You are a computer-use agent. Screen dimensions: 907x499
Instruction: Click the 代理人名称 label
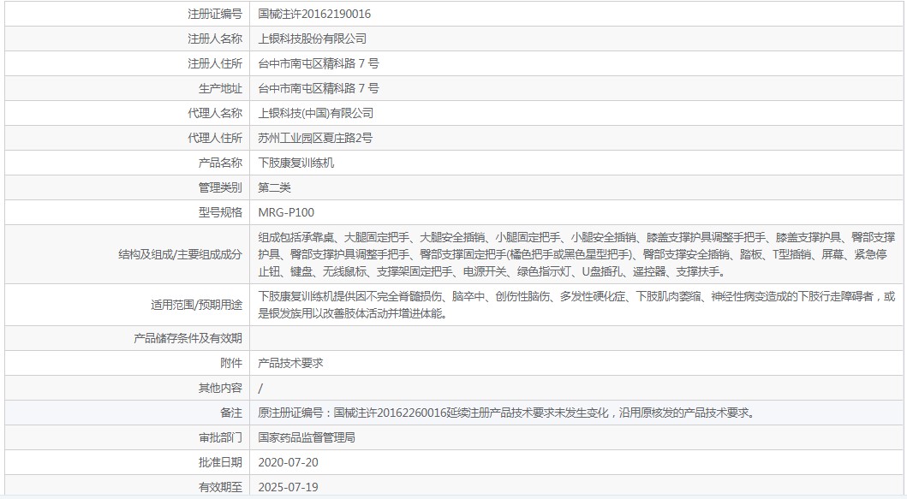[215, 113]
